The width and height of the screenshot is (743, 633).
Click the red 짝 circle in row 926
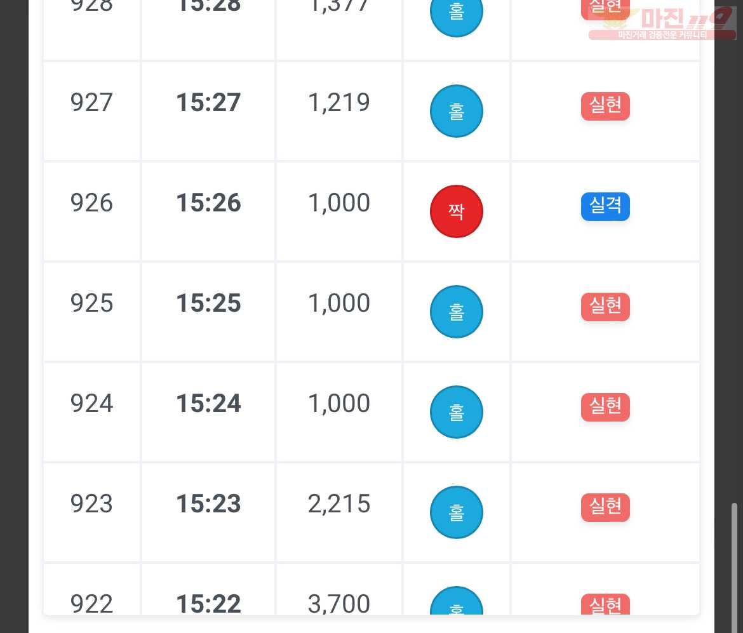pos(457,211)
